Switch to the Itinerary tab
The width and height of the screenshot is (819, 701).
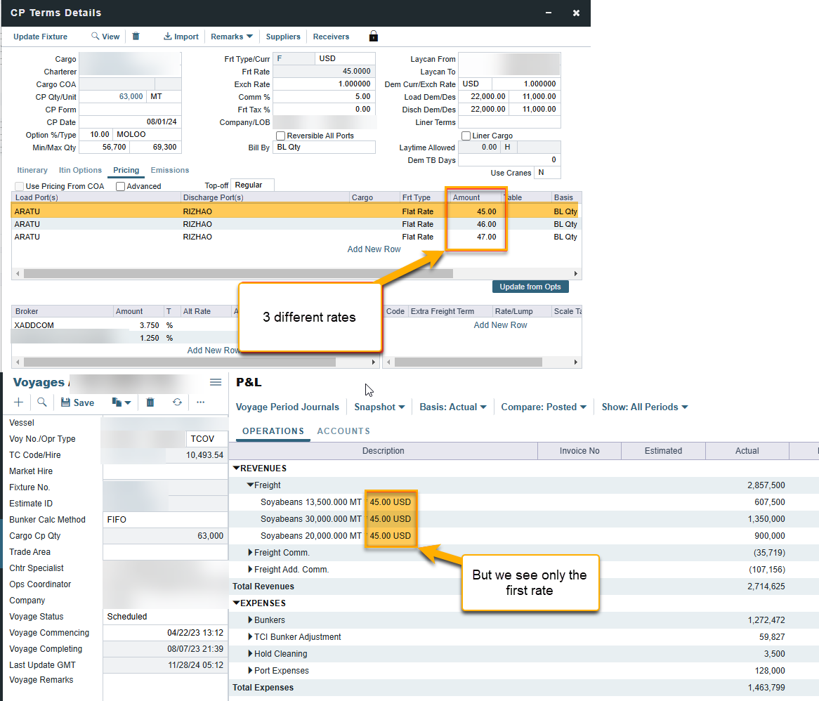point(32,170)
